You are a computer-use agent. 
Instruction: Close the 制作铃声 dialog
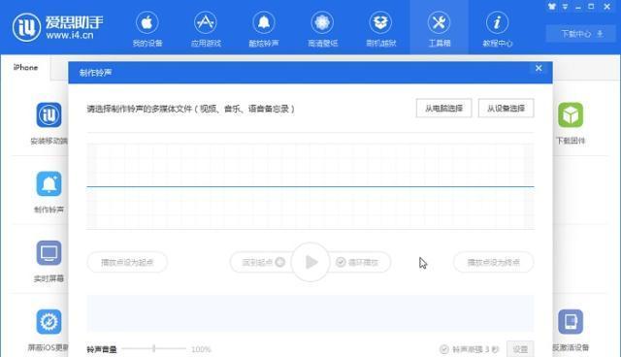[539, 68]
